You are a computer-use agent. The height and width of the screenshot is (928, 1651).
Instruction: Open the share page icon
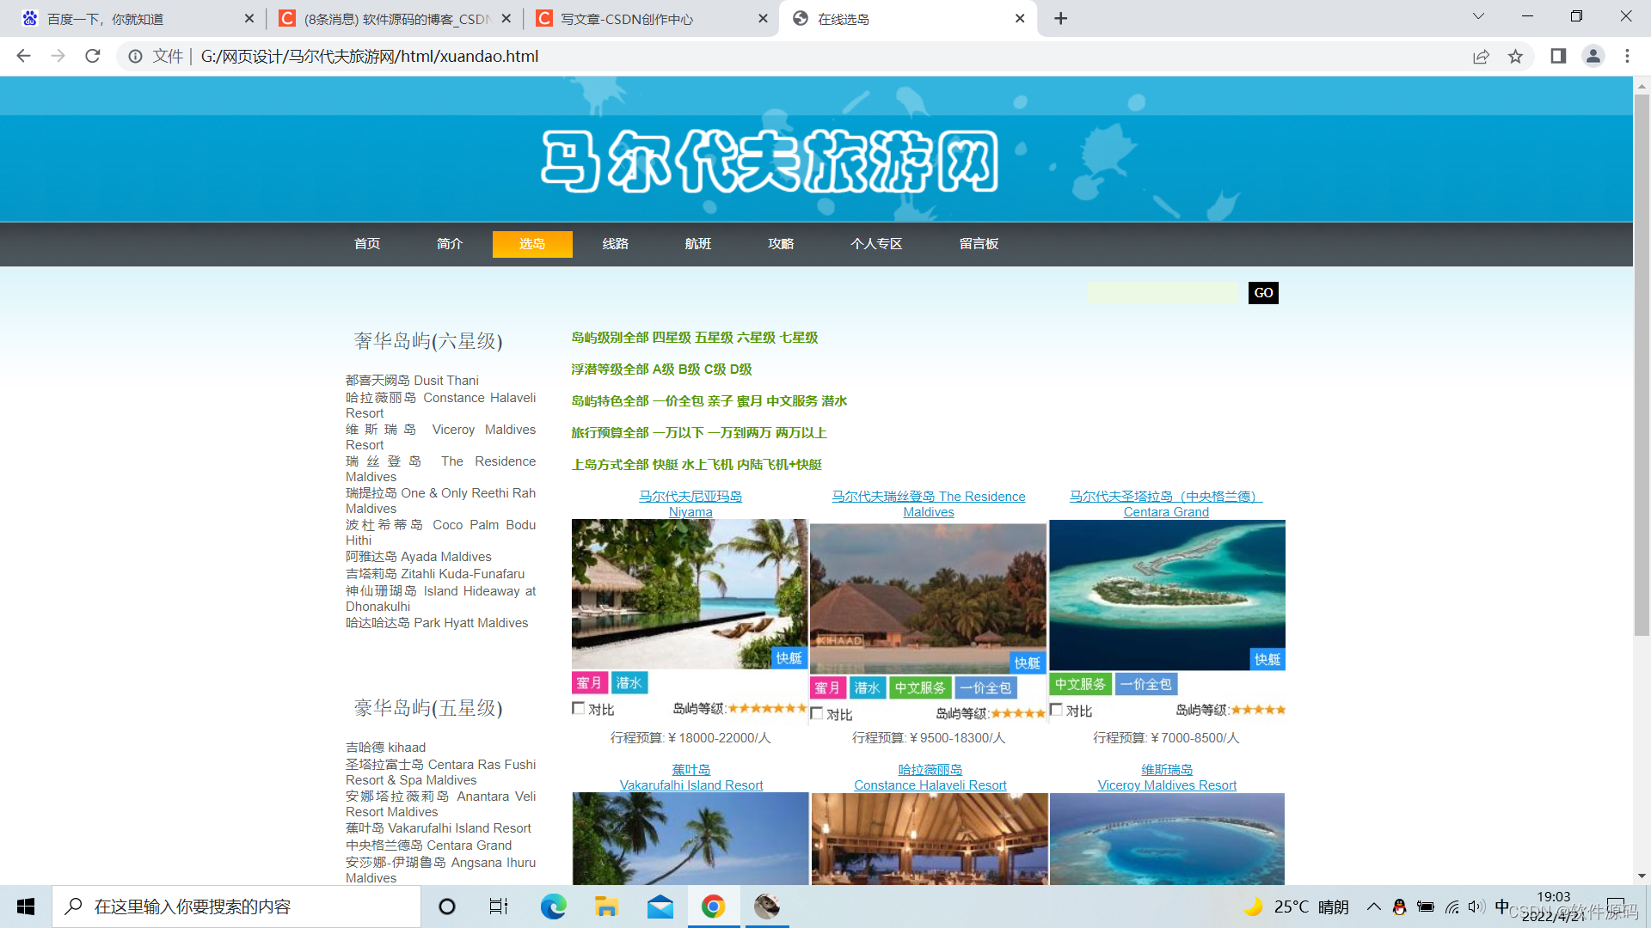1481,56
